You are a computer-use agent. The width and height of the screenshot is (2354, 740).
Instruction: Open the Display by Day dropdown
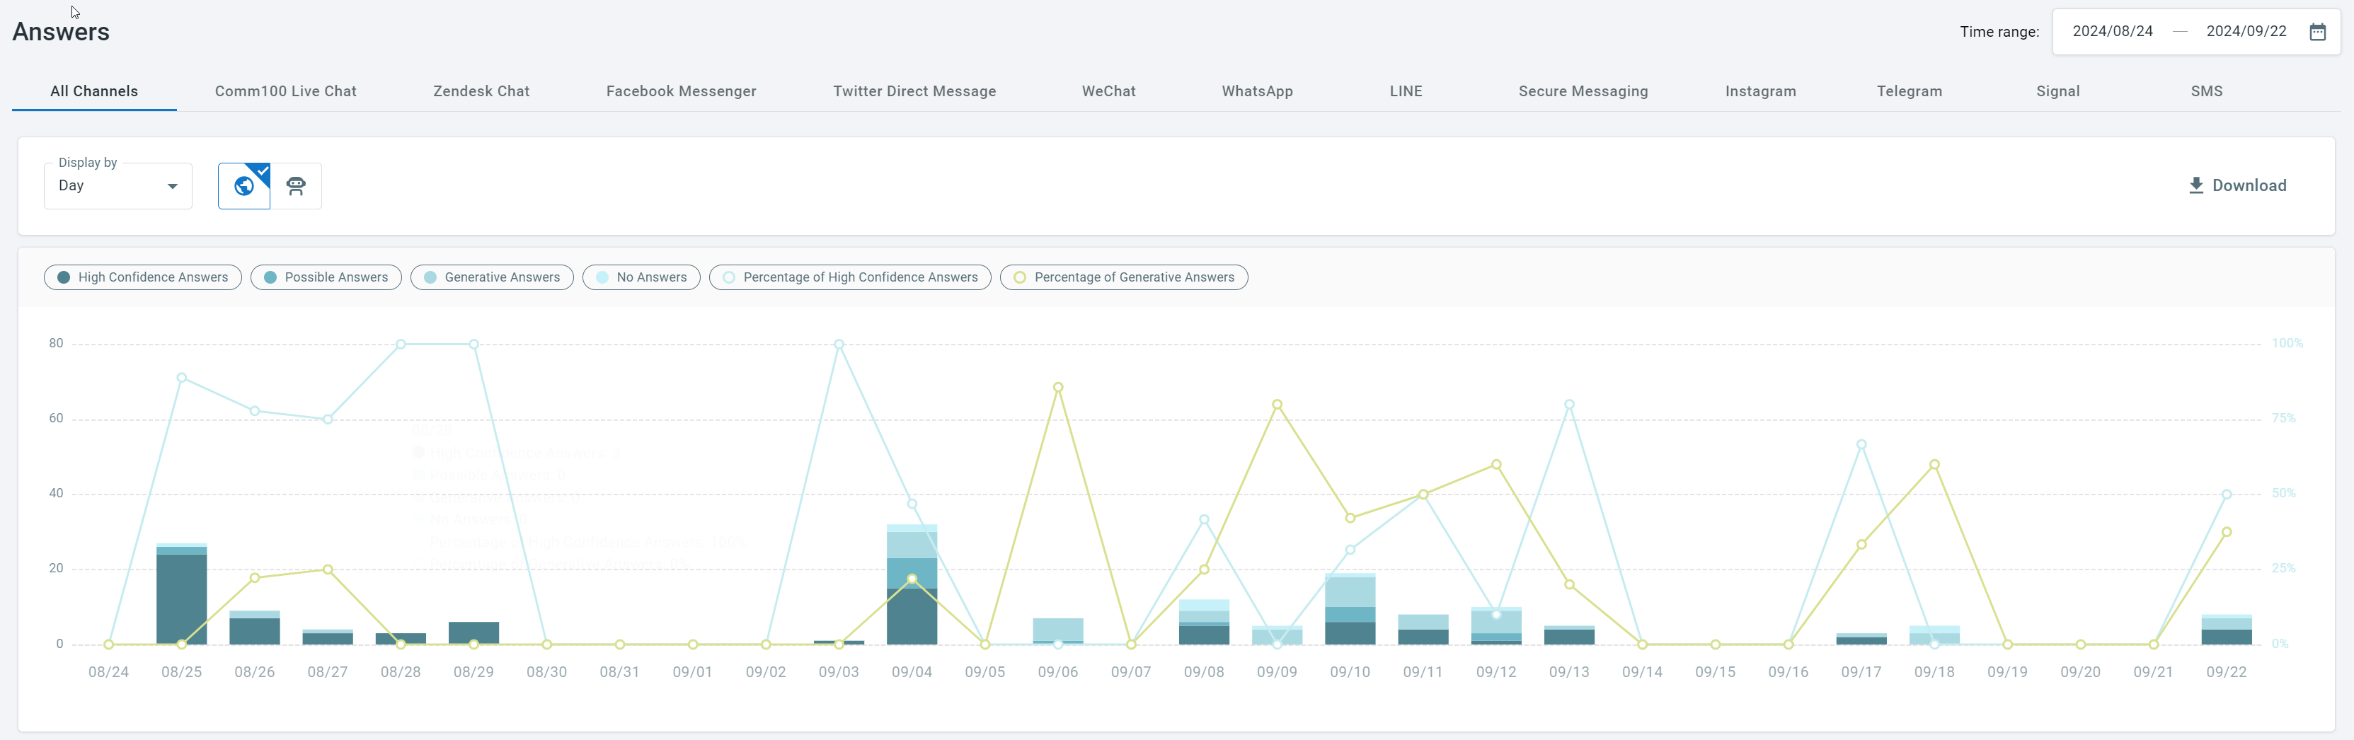point(118,185)
